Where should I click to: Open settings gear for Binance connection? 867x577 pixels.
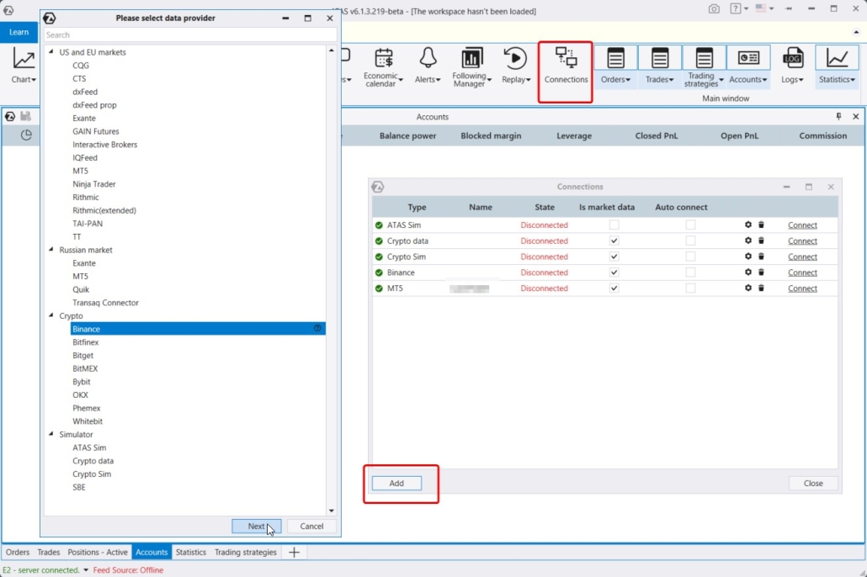(x=747, y=273)
